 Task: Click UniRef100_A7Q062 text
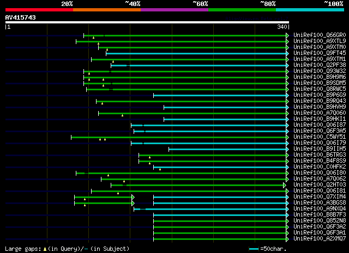coord(320,179)
